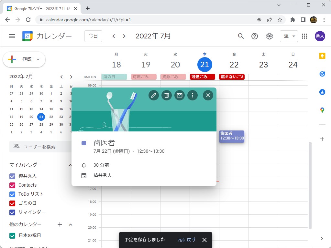
Task: Email guests via the envelope icon
Action: [180, 95]
